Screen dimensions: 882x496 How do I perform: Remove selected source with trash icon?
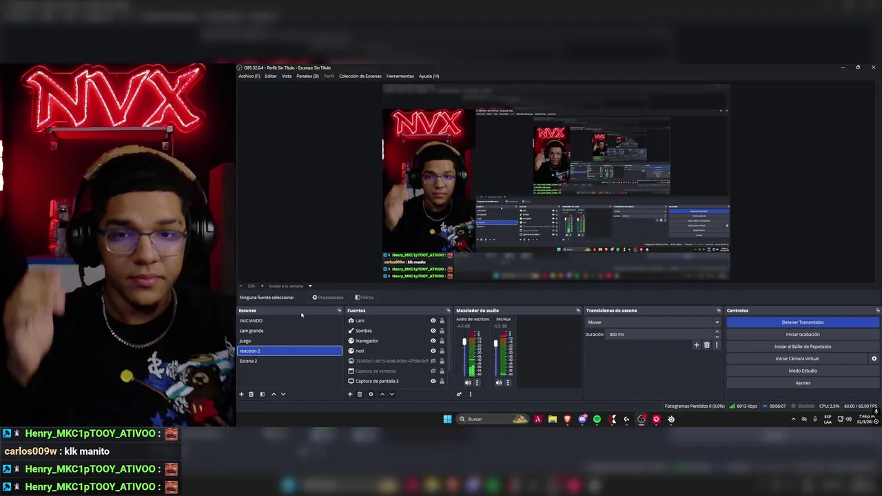(359, 394)
